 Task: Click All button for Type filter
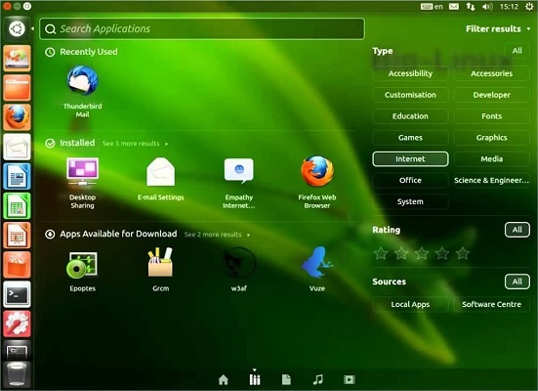[517, 51]
